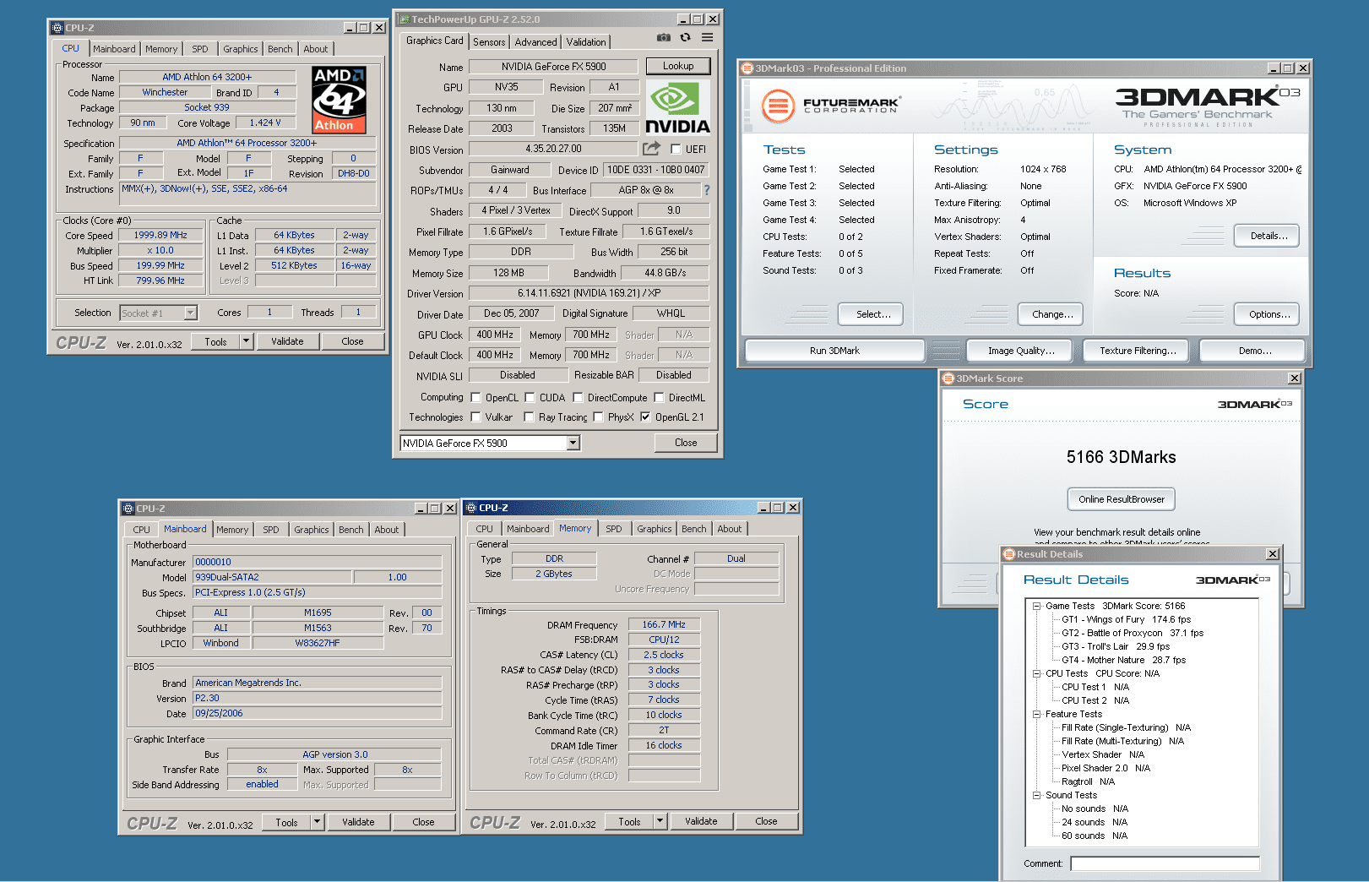Minimize the GPU-Z window
Screen dimensions: 1369x882
[683, 19]
